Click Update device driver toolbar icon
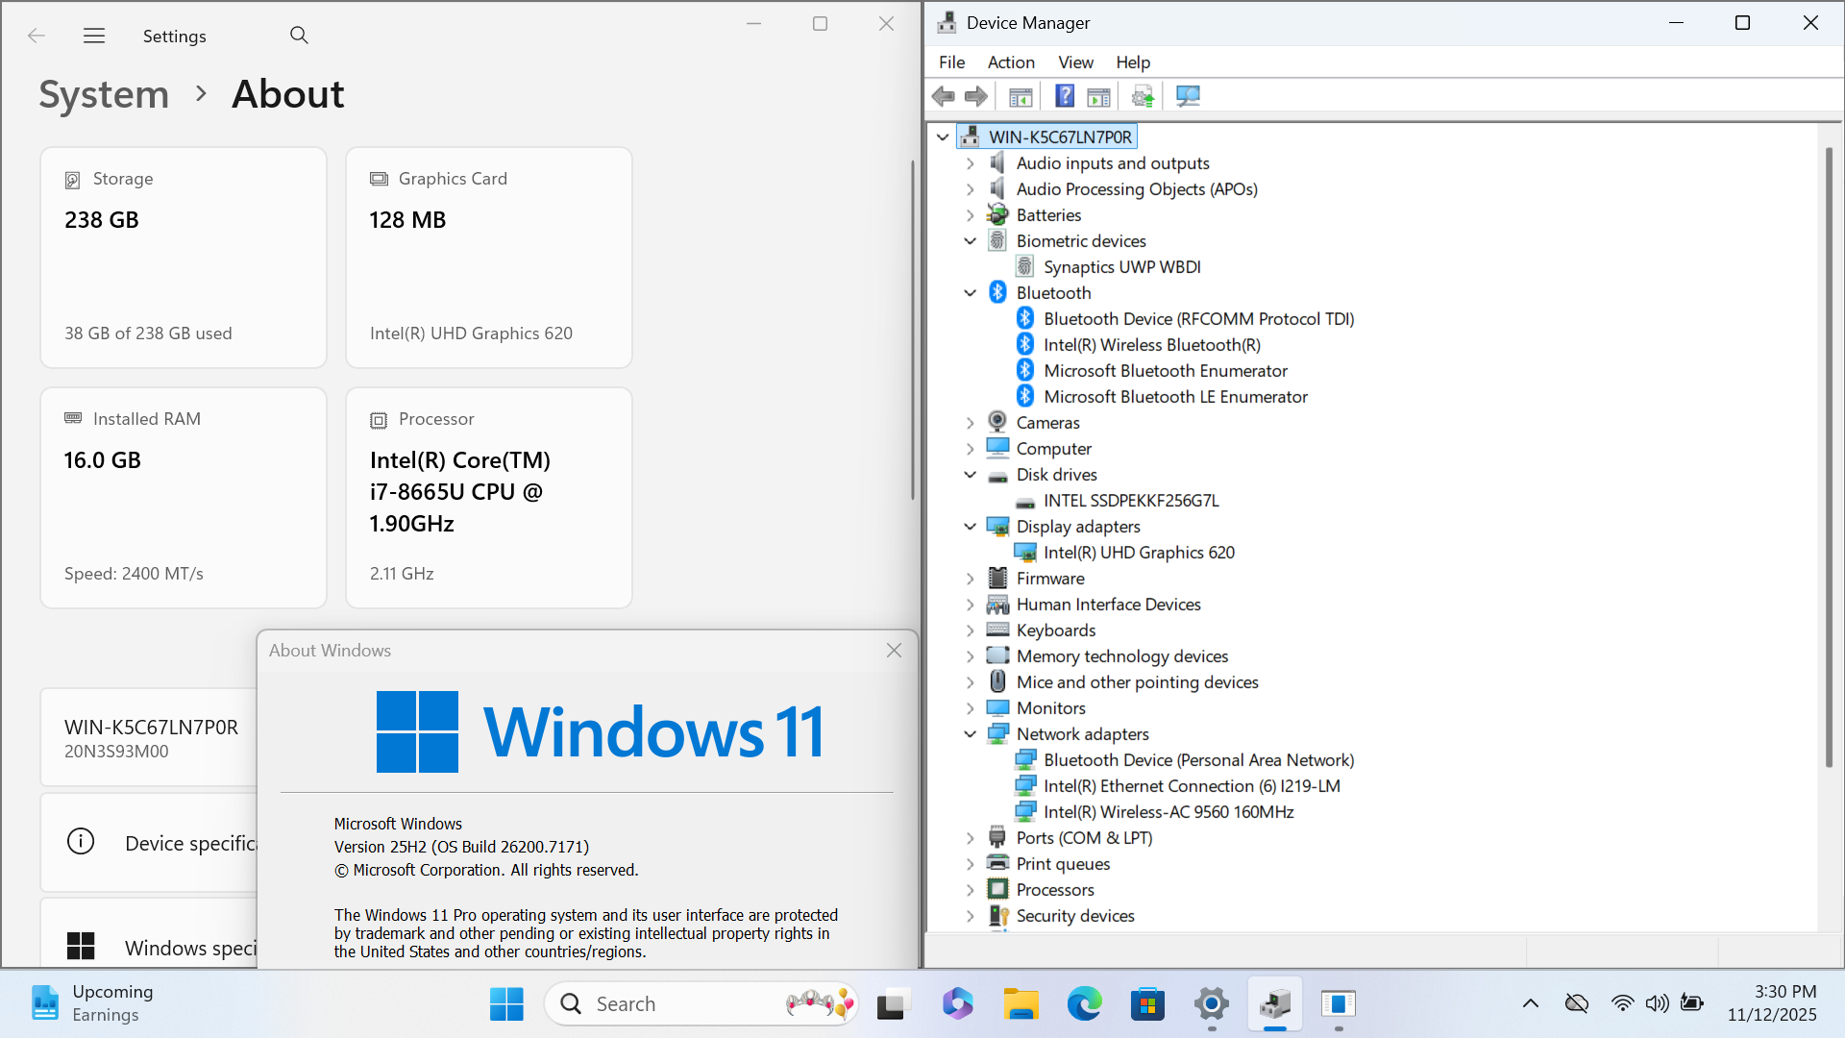1845x1038 pixels. tap(1143, 96)
